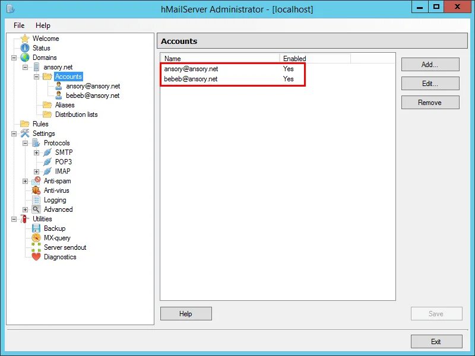The height and width of the screenshot is (356, 475).
Task: Click the Settings tools icon
Action: point(25,133)
